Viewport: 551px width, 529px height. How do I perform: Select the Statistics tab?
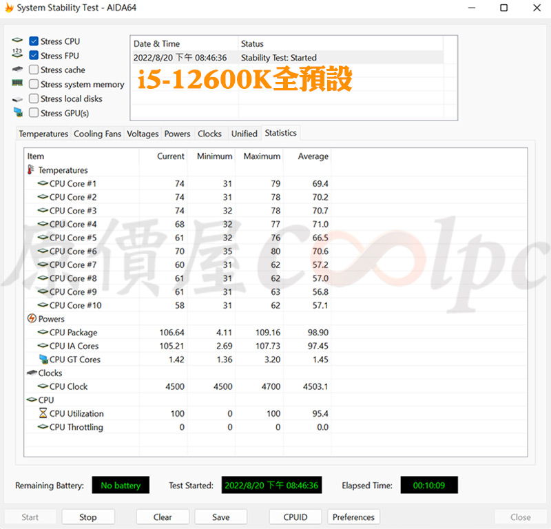point(281,133)
